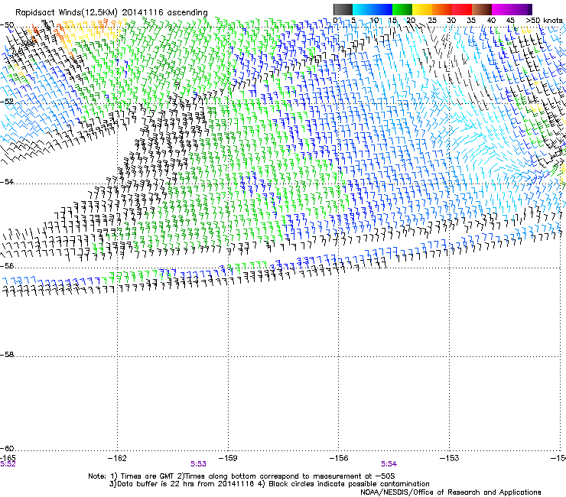
Task: Click the purple '5:54' time stamp
Action: tap(389, 464)
